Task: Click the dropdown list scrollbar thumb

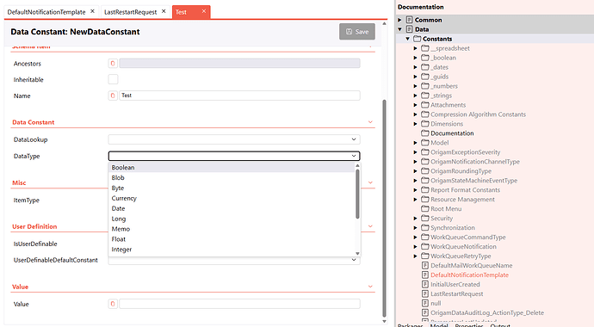Action: tap(357, 194)
